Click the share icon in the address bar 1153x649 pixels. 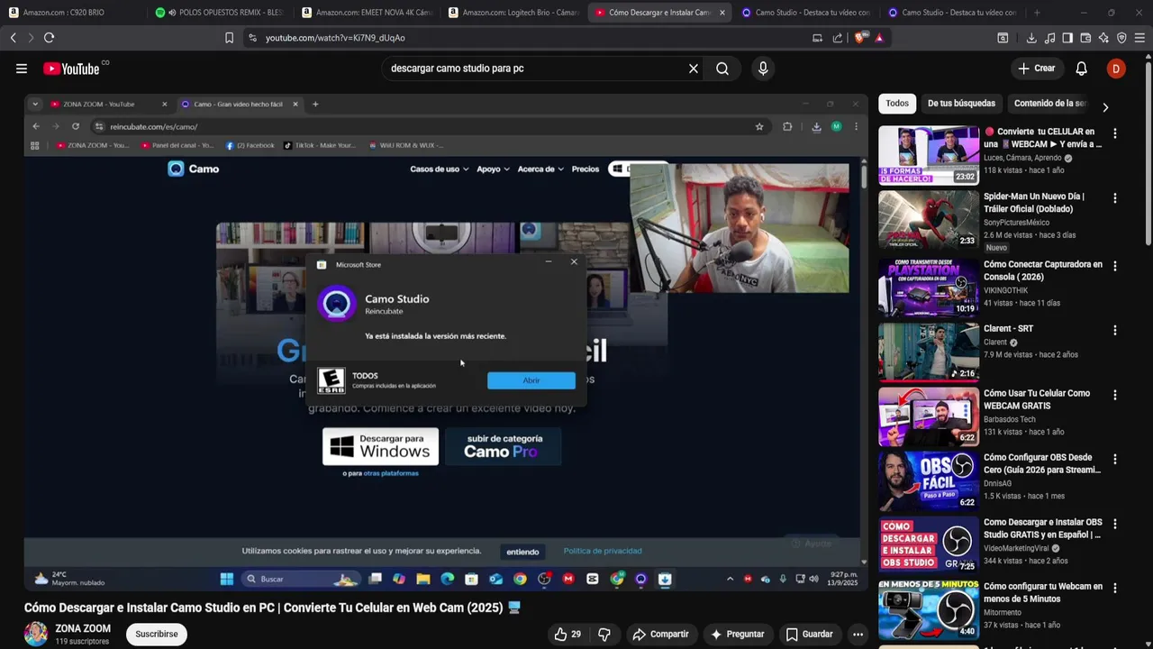point(838,38)
